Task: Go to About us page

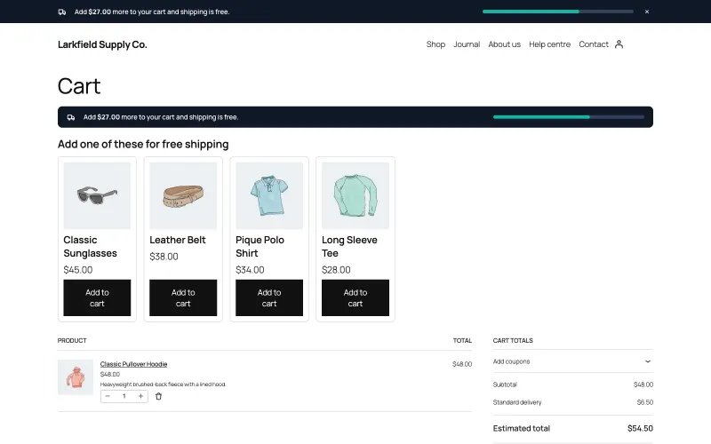Action: pyautogui.click(x=504, y=44)
